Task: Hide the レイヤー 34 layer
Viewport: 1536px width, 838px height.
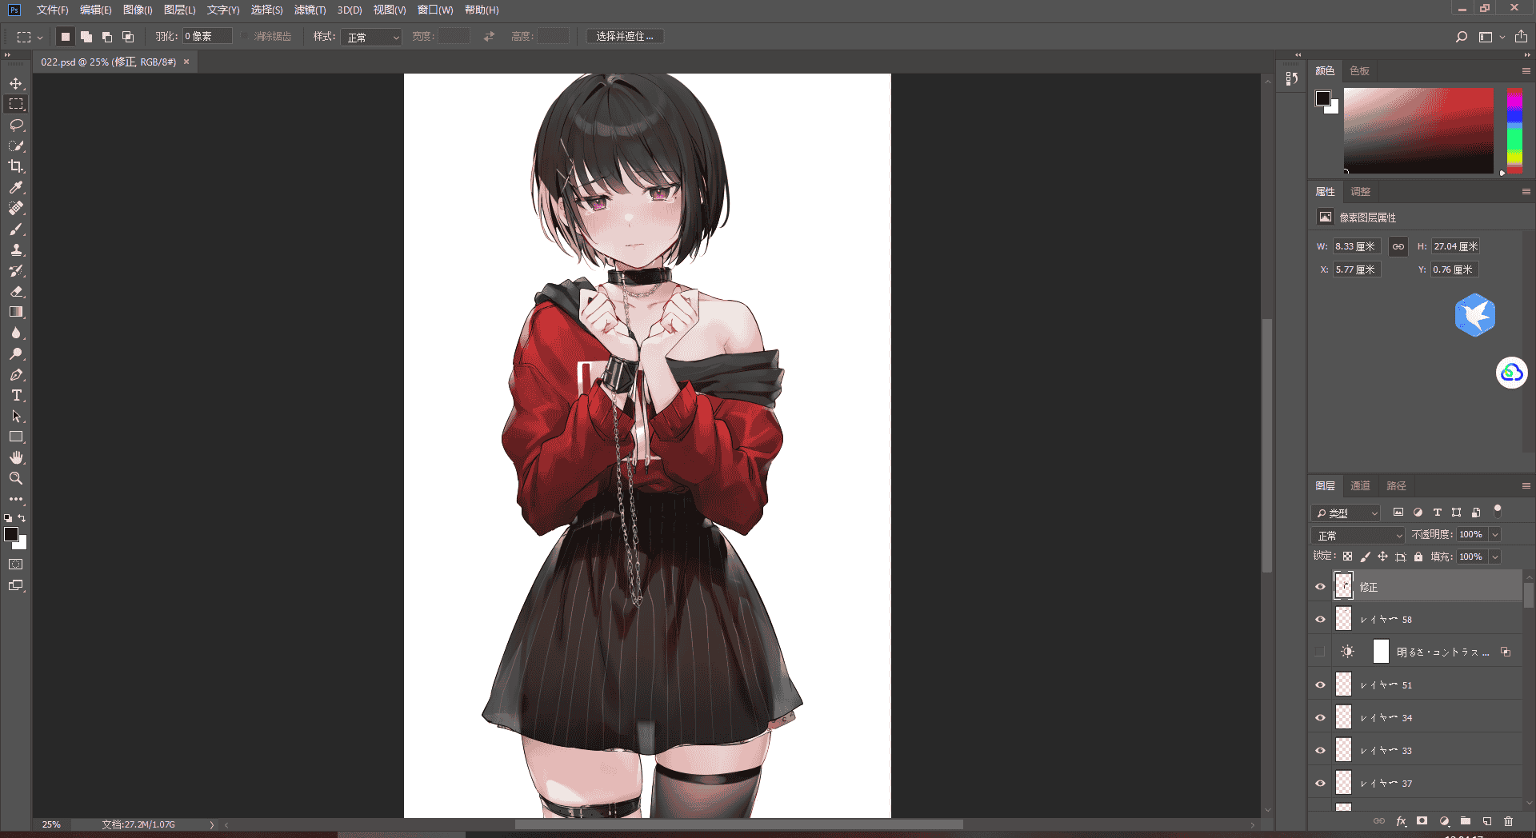Action: (x=1321, y=718)
